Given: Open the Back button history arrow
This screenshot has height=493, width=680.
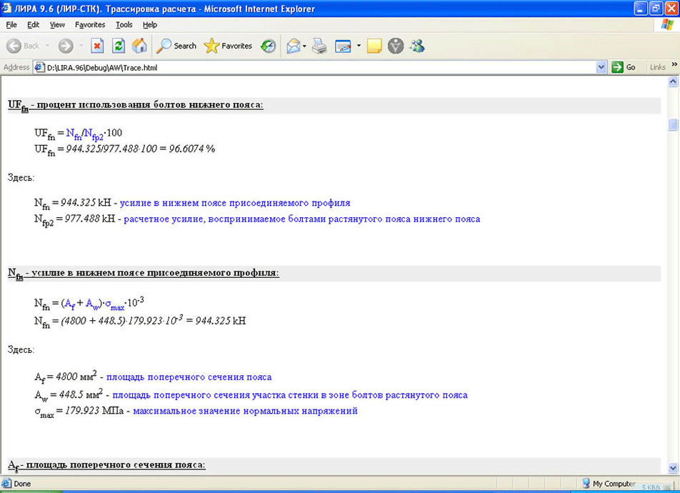Looking at the screenshot, I should pyautogui.click(x=47, y=46).
